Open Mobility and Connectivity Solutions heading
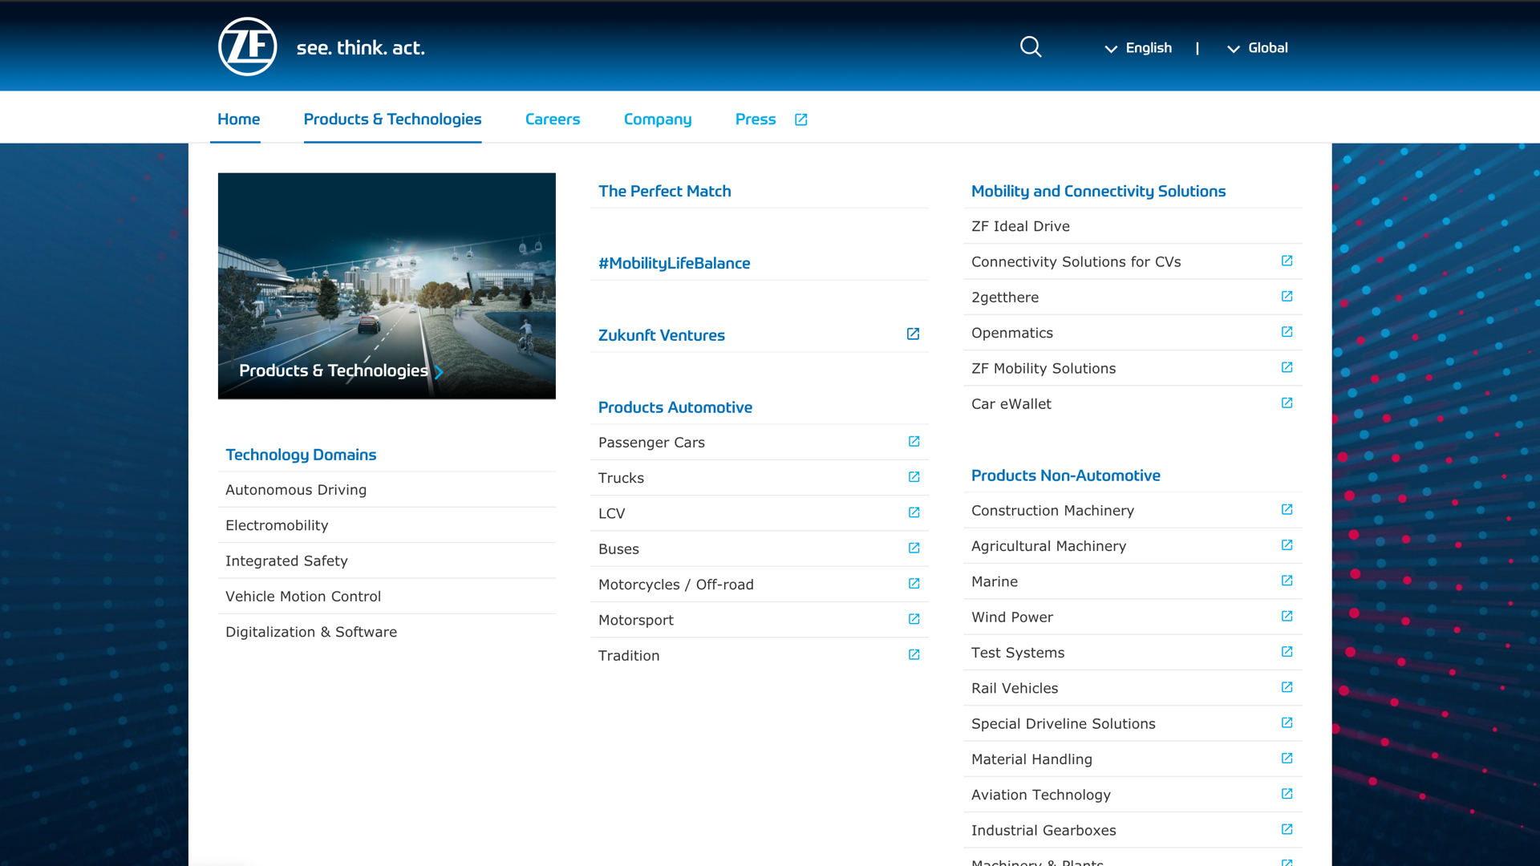Viewport: 1540px width, 866px height. coord(1098,191)
